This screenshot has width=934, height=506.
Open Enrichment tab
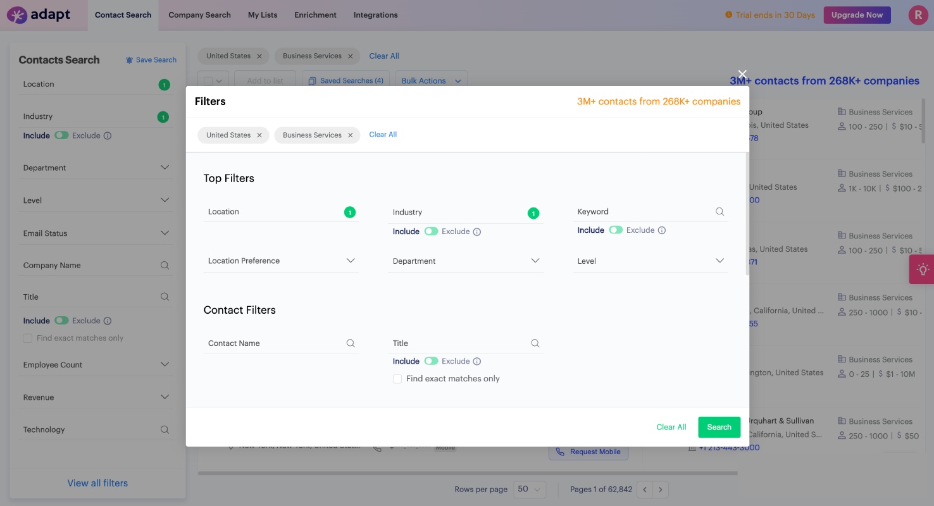pyautogui.click(x=315, y=15)
